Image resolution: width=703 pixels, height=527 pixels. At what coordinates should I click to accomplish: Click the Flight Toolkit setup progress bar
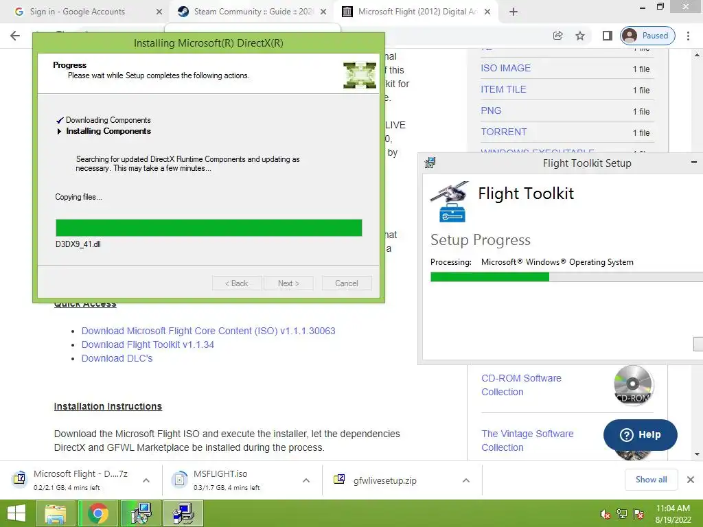[566, 277]
